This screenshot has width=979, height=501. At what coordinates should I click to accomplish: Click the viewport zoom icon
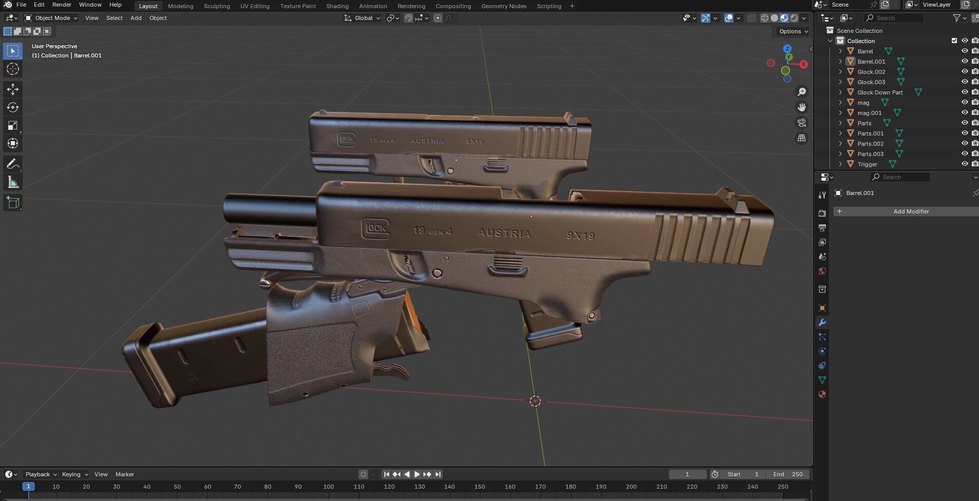point(802,92)
